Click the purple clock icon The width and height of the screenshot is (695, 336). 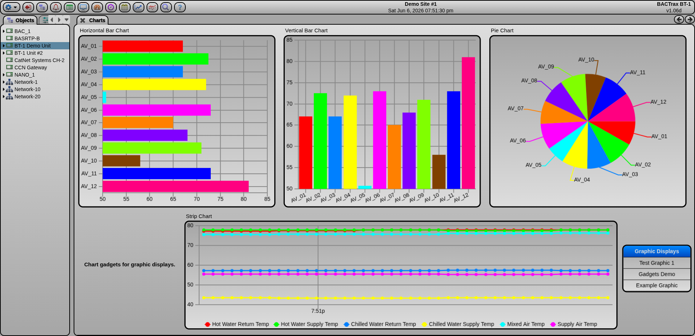click(111, 7)
